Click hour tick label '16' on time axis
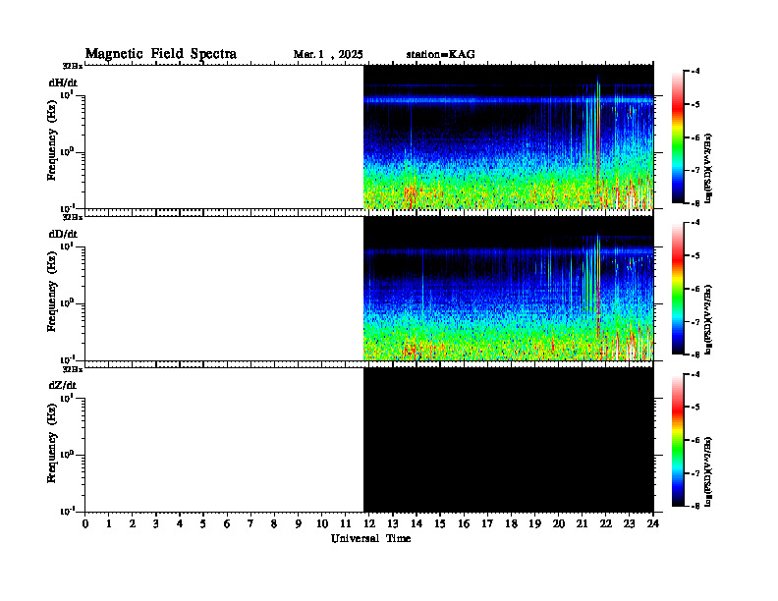This screenshot has height=601, width=778. point(464,523)
